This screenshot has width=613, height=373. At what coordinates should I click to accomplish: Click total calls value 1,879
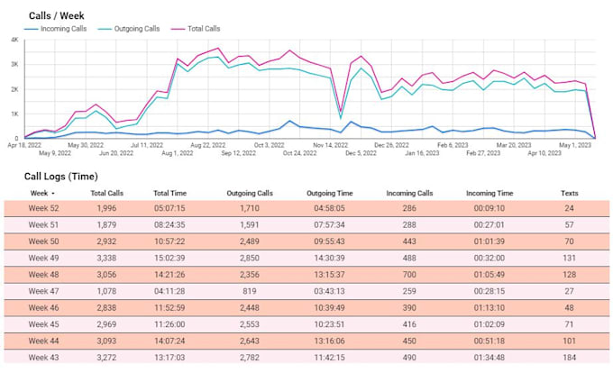pos(106,224)
